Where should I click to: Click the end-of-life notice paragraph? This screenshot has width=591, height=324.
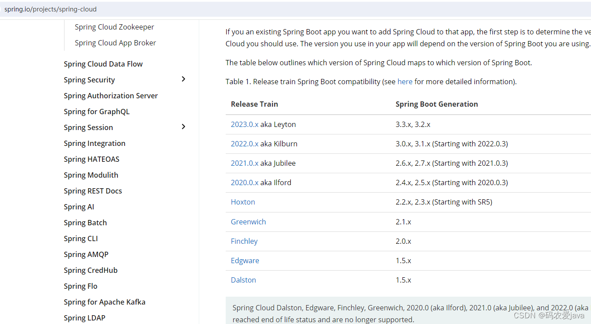[x=408, y=313]
